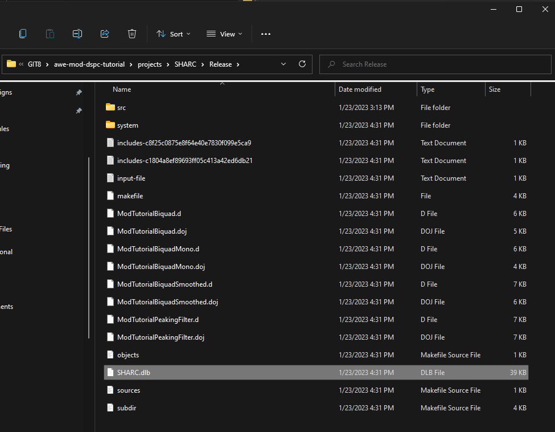
Task: Navigate to the projects breadcrumb
Action: 150,64
